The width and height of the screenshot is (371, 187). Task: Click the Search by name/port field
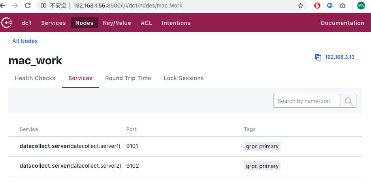pyautogui.click(x=307, y=101)
